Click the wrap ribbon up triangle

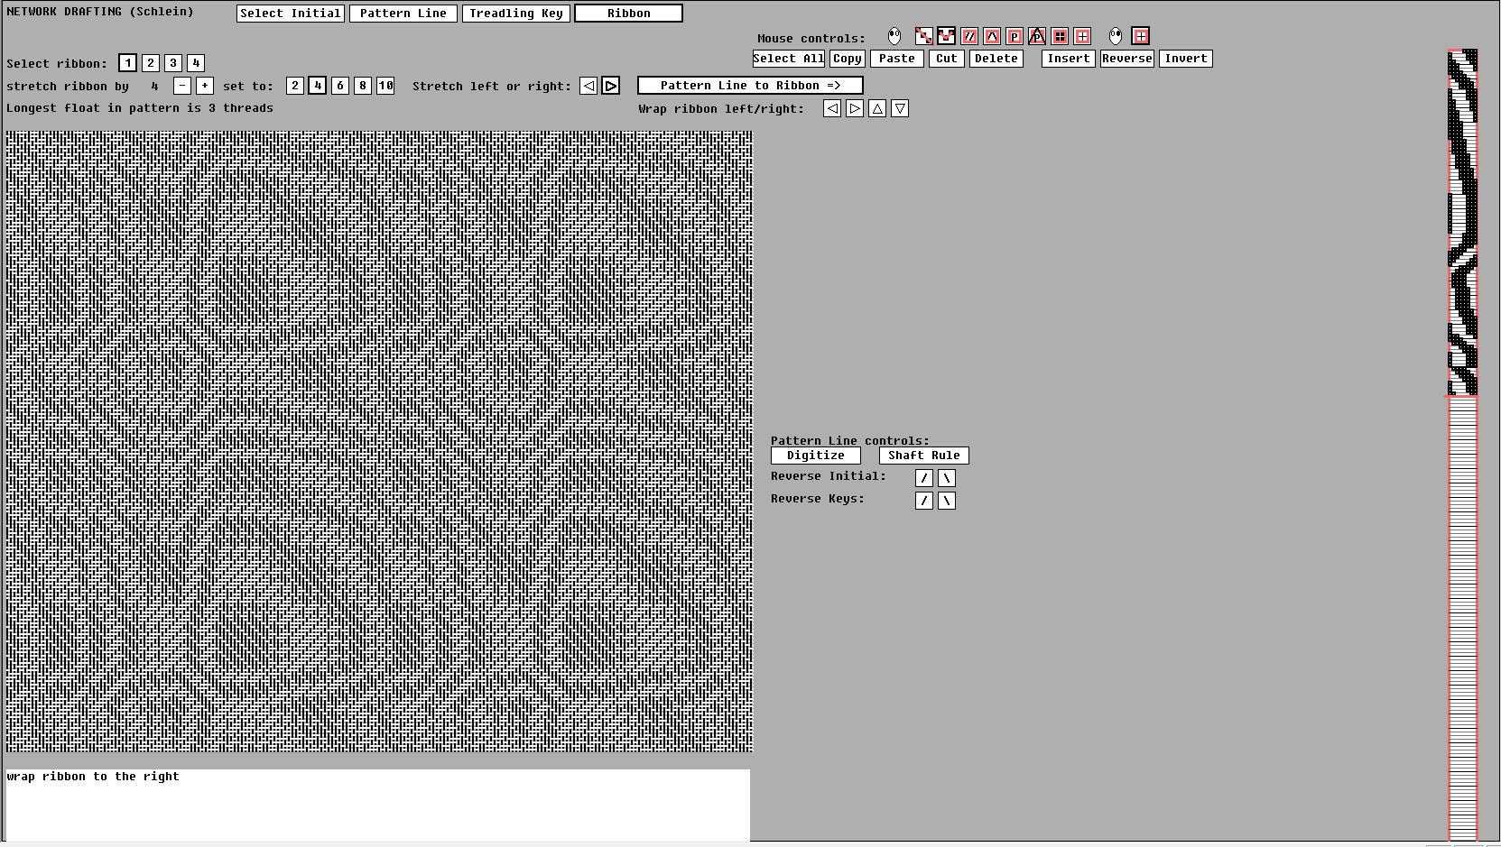point(877,109)
